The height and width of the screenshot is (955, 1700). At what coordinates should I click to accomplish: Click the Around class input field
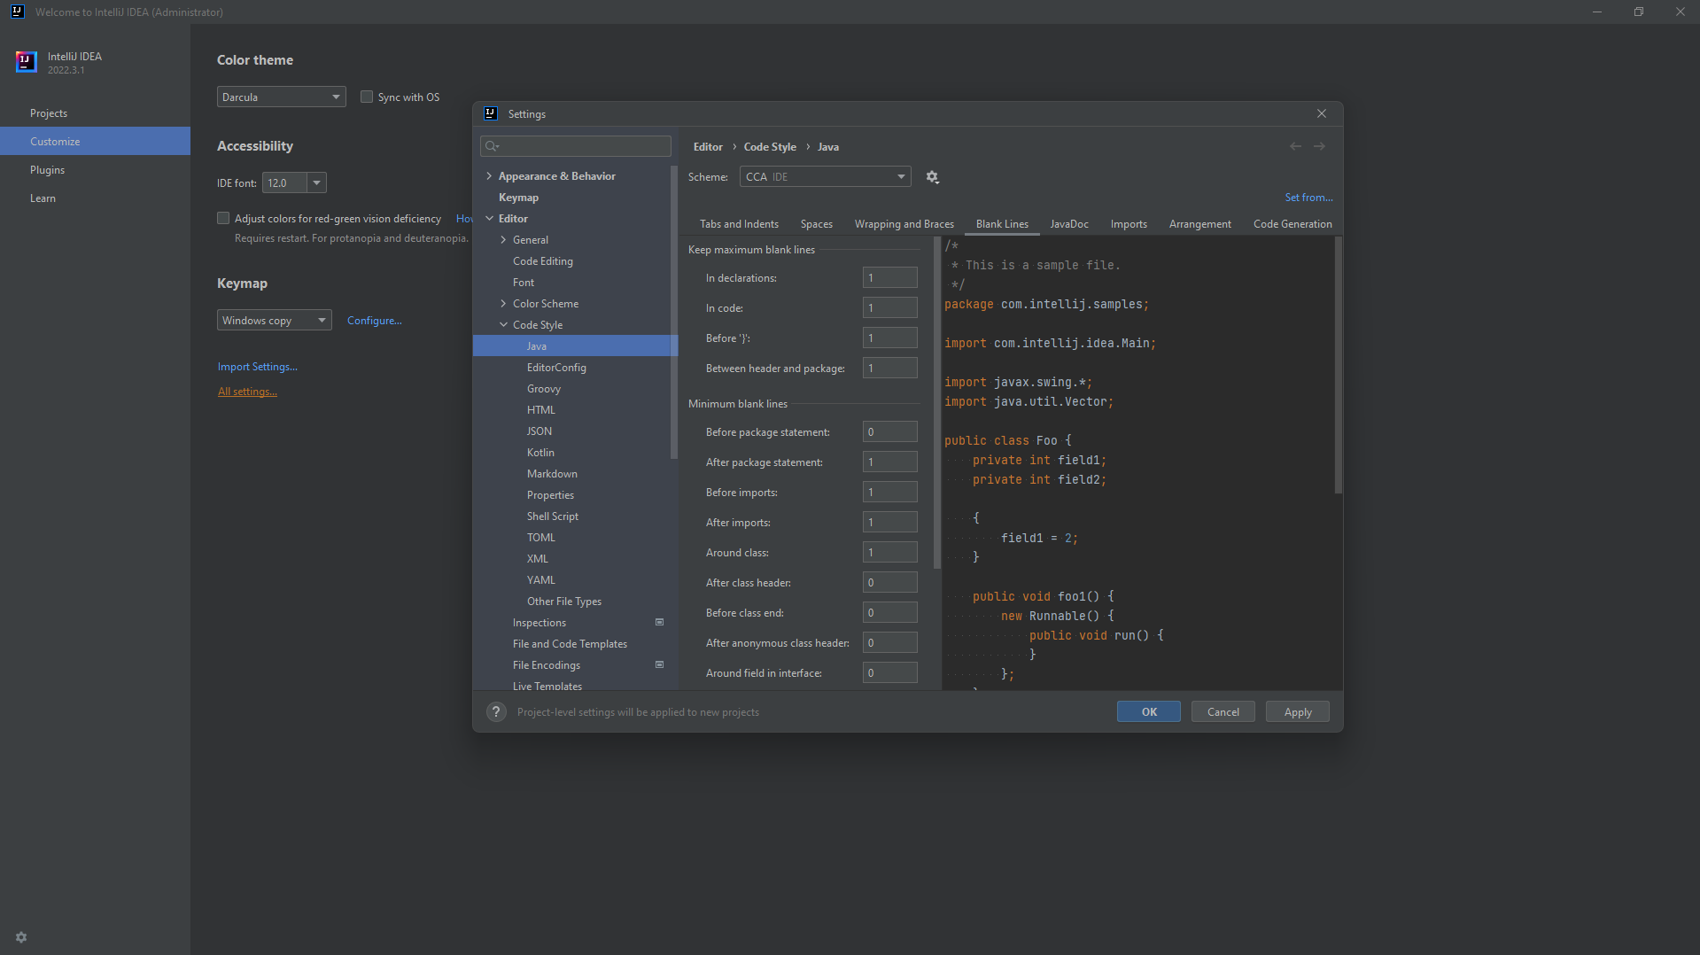tap(889, 553)
